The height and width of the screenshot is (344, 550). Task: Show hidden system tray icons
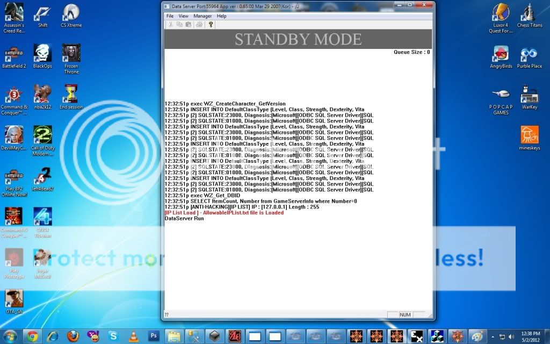(492, 336)
